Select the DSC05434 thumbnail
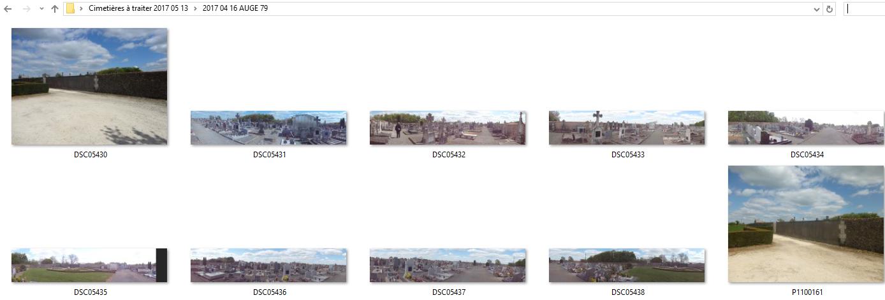The image size is (885, 300). [806, 128]
